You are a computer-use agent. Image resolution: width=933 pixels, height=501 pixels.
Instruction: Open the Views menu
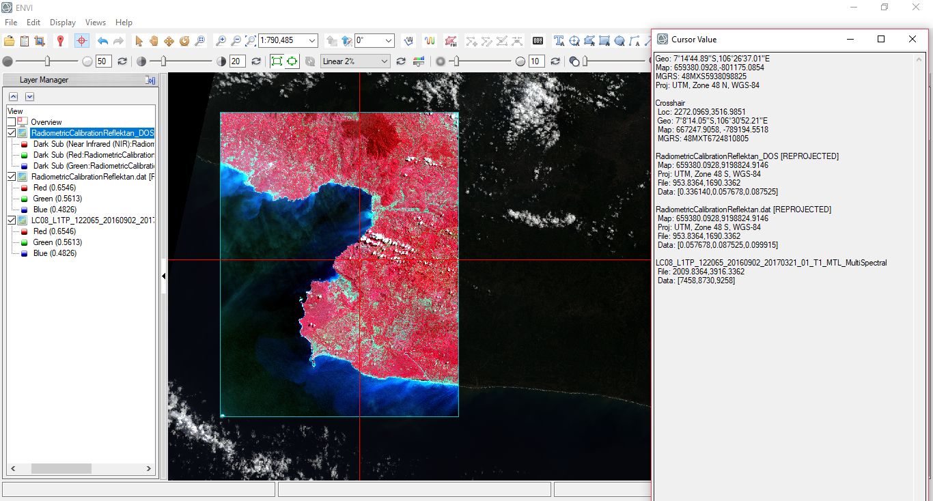coord(96,23)
